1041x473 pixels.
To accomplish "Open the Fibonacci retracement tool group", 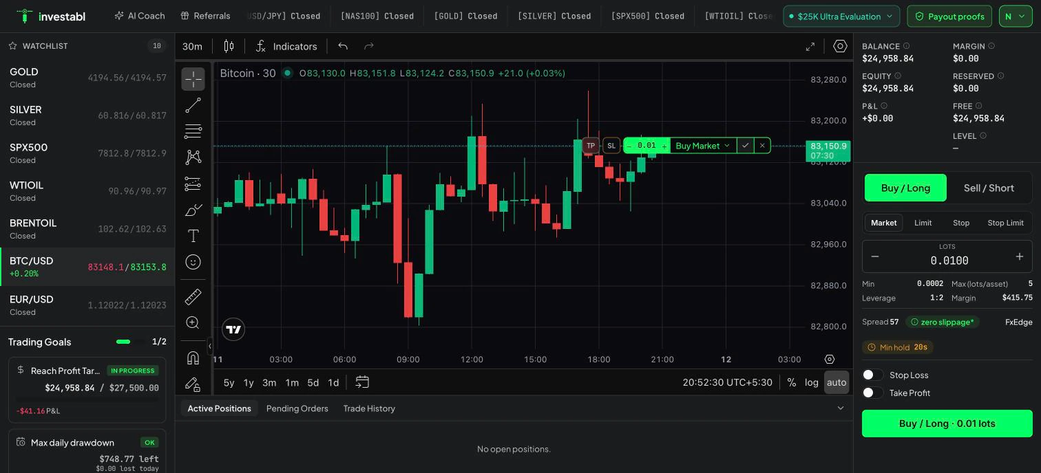I will point(193,131).
